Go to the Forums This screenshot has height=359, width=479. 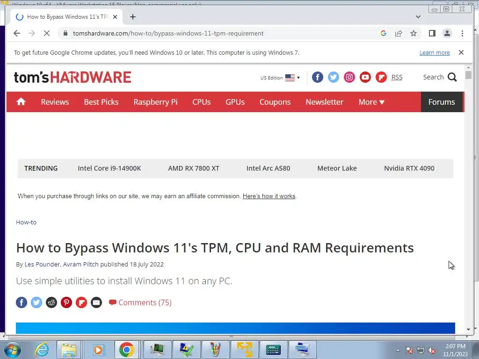pos(442,102)
